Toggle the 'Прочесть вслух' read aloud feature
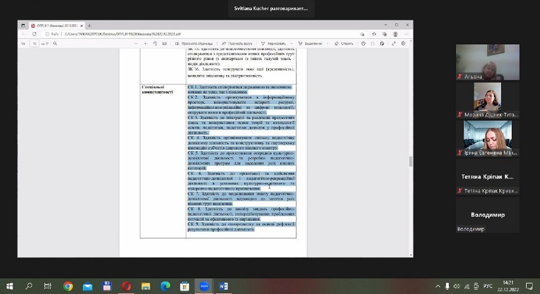The width and height of the screenshot is (540, 294). (x=238, y=44)
